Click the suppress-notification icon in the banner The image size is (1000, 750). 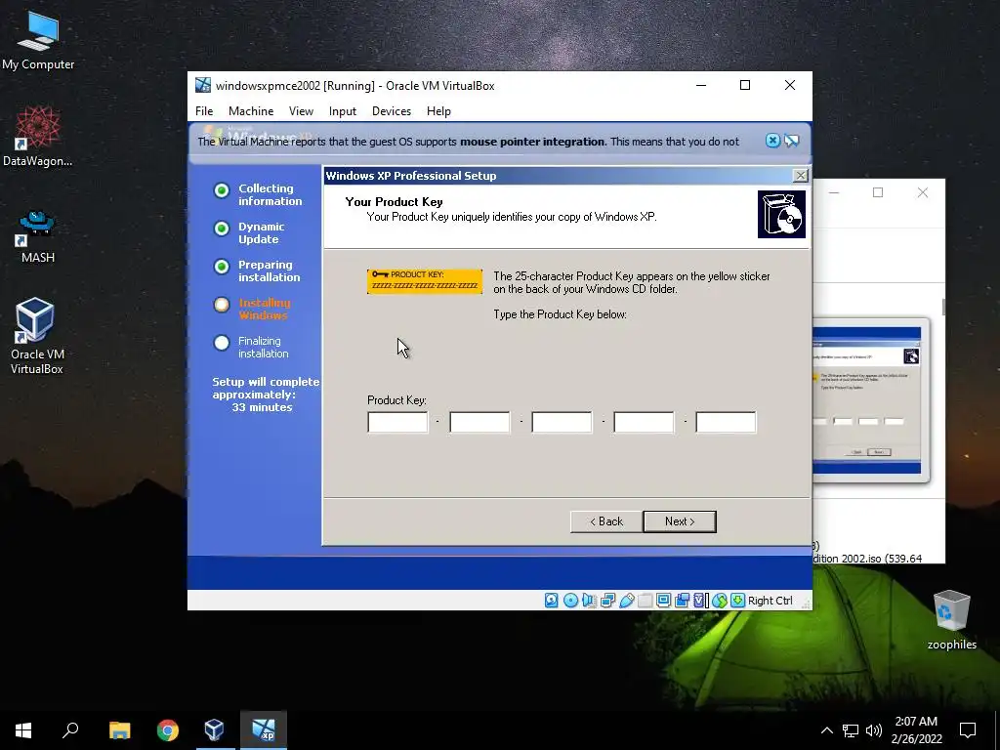pos(791,141)
